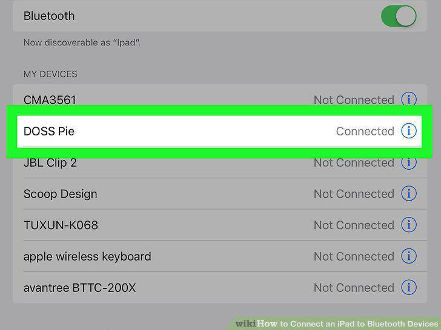The height and width of the screenshot is (330, 441).
Task: Tap Not Connected beside avantree BTTC-200X
Action: coord(354,288)
